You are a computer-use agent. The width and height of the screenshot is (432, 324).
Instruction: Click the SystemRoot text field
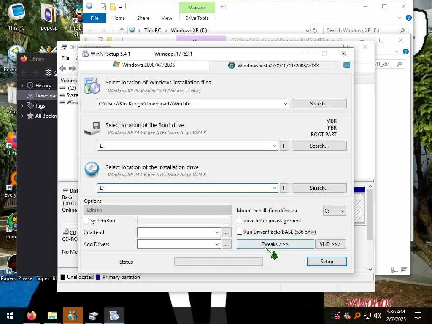(184, 221)
